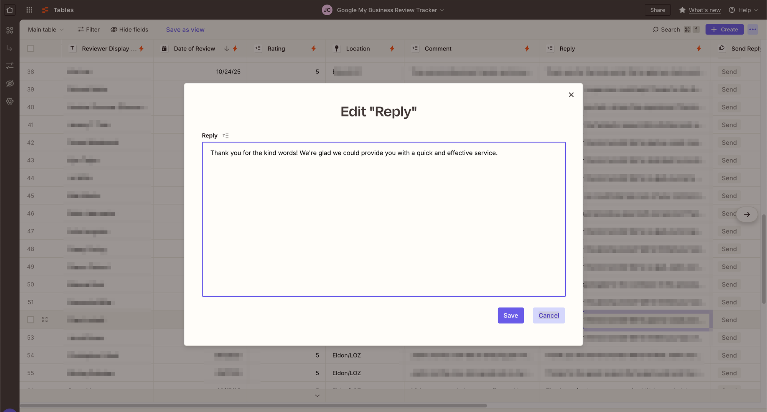Toggle the select-all checkbox in header
Screen dimensions: 767x412
point(31,49)
